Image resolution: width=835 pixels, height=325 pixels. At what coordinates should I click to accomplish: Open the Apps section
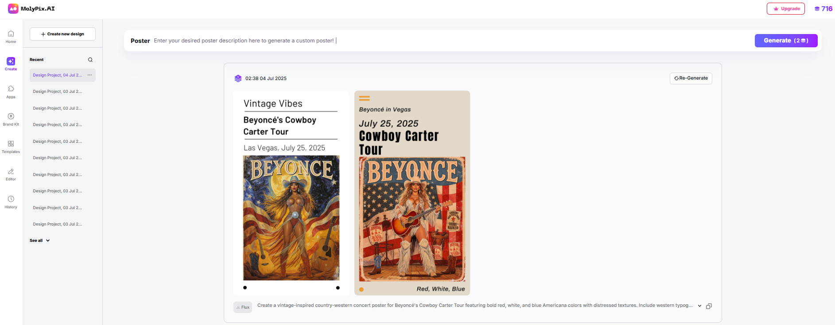[11, 92]
